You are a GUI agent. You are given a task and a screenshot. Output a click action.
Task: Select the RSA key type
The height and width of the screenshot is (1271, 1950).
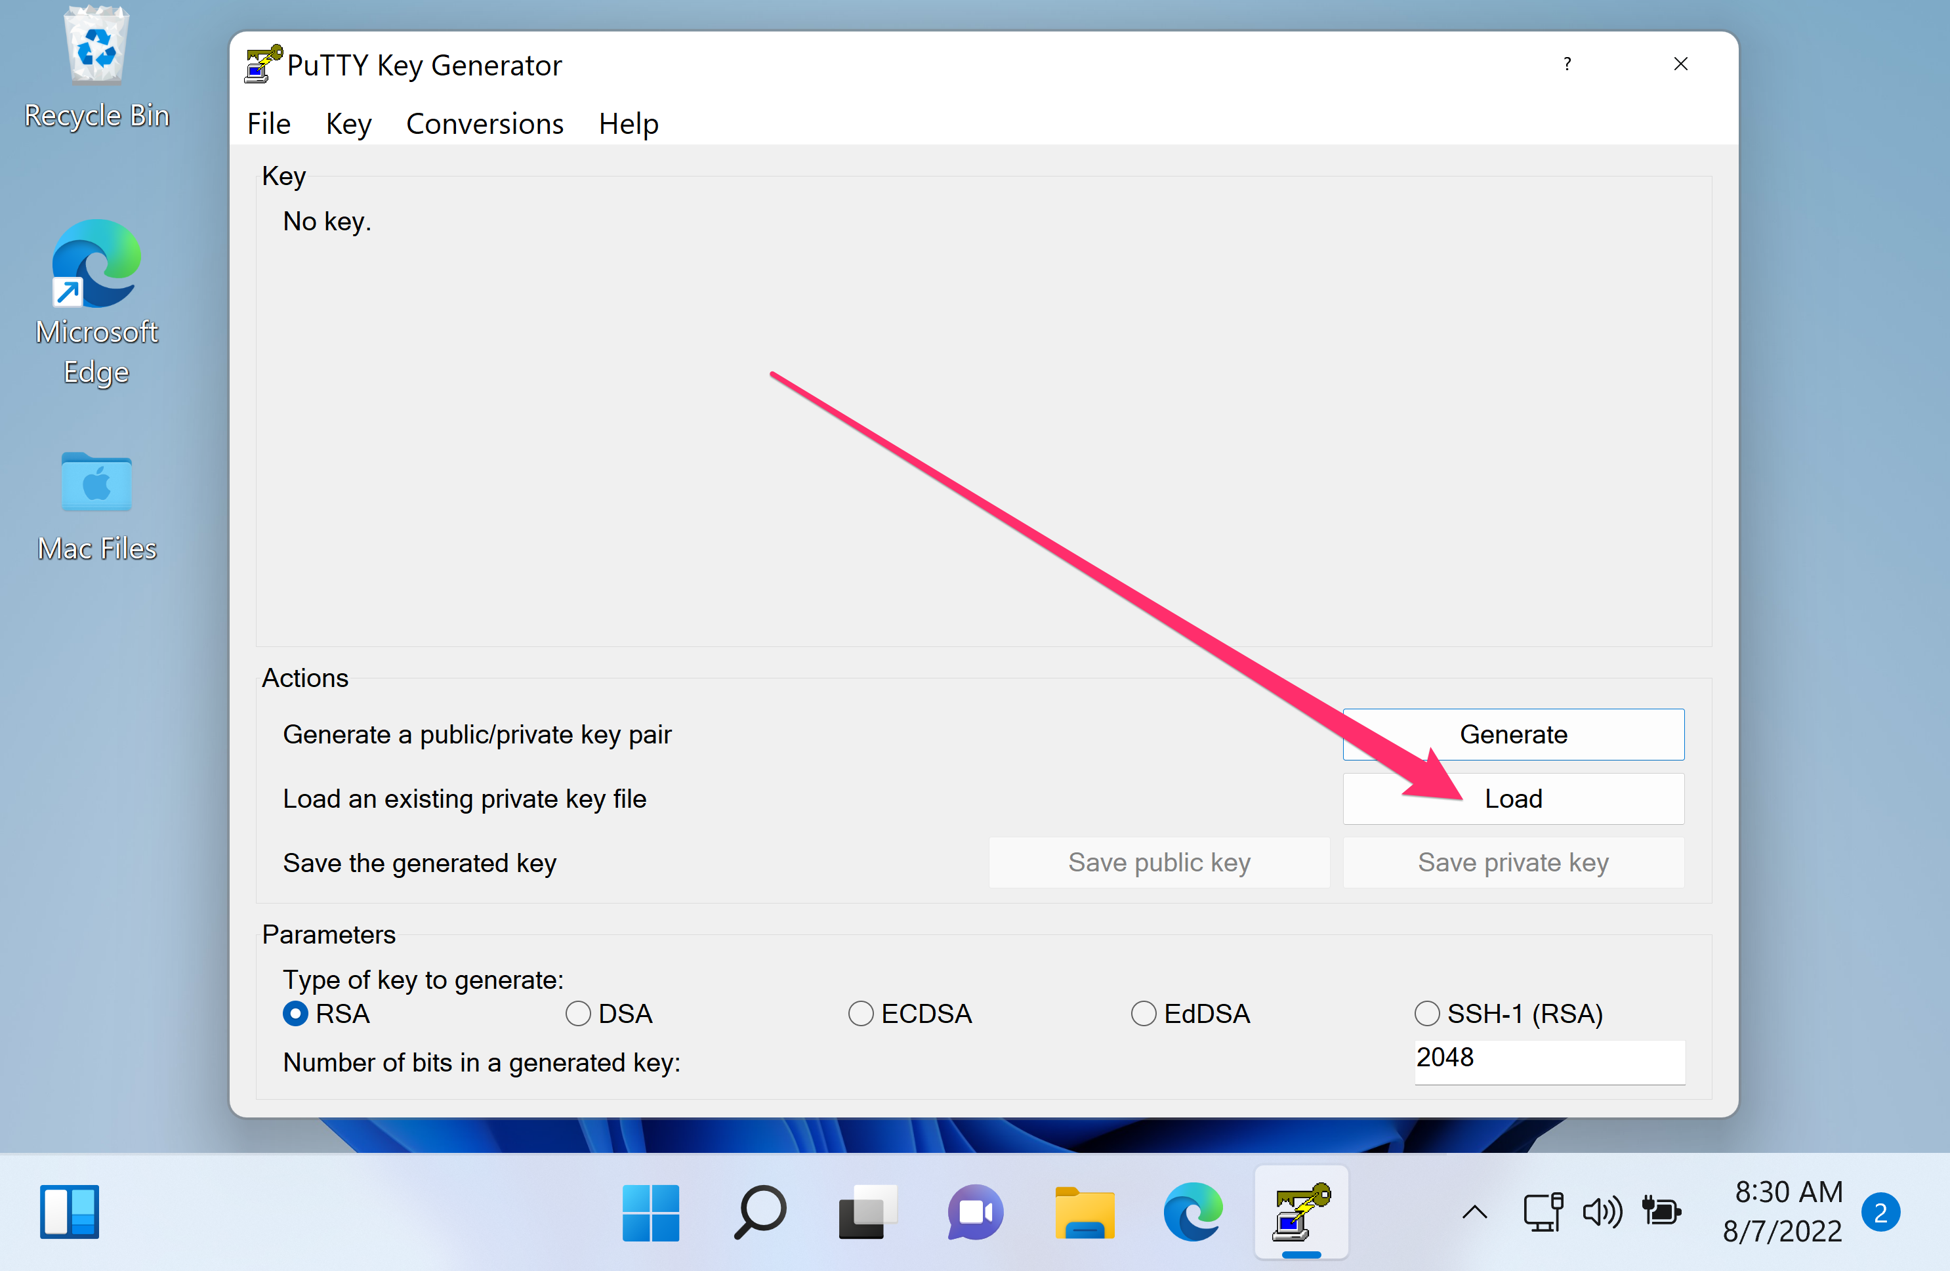point(326,1014)
